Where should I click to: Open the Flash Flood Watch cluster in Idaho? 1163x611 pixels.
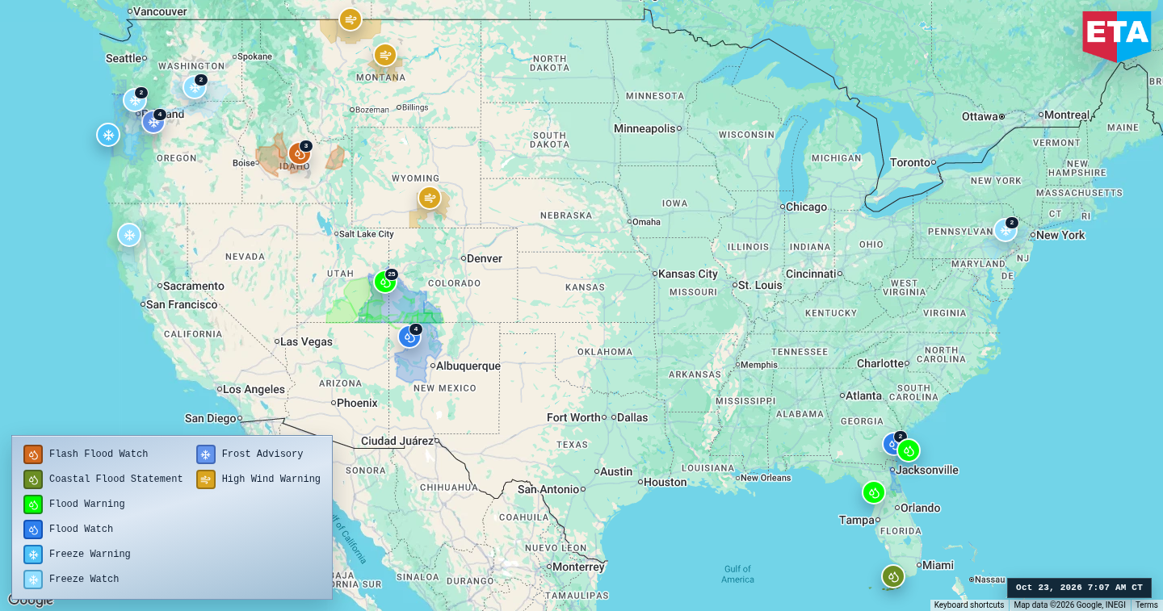300,153
